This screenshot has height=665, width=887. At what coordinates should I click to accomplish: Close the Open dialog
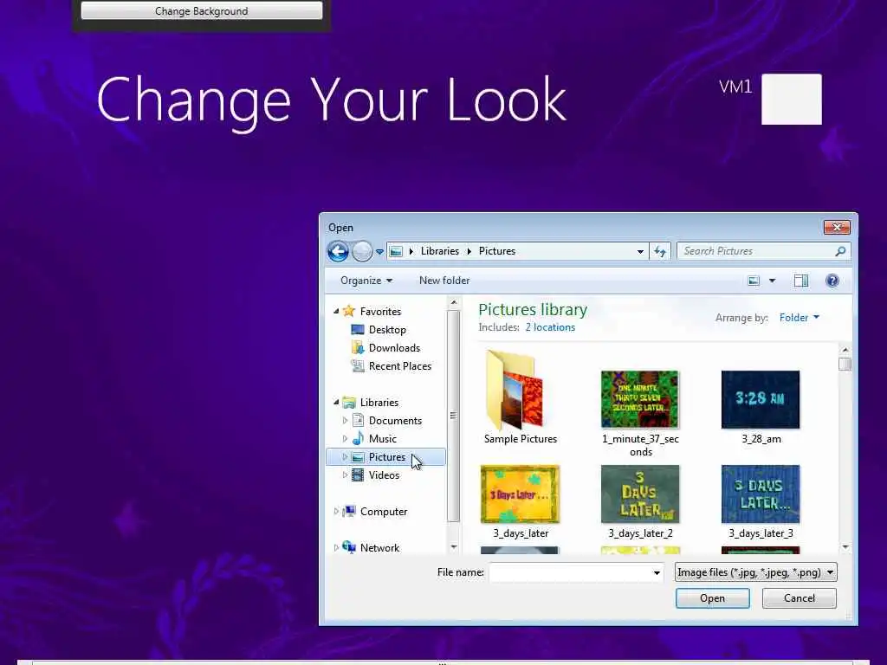(x=837, y=228)
